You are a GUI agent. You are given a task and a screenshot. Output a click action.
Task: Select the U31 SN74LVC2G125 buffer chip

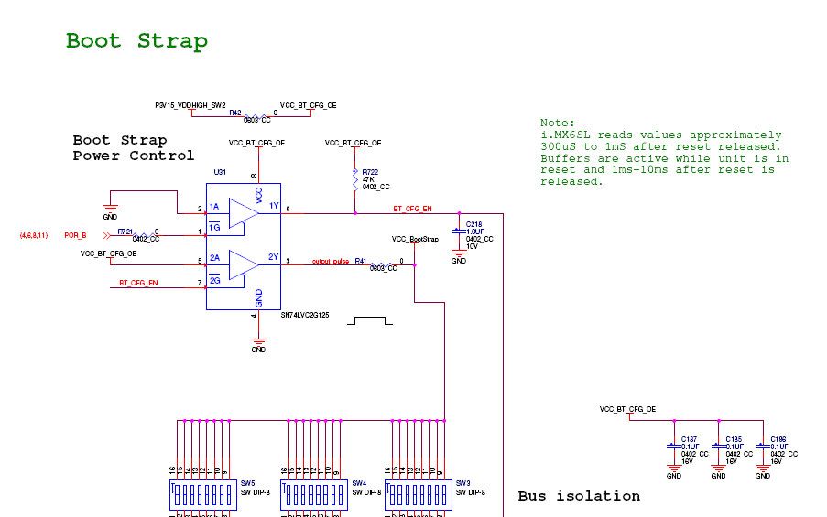point(243,247)
